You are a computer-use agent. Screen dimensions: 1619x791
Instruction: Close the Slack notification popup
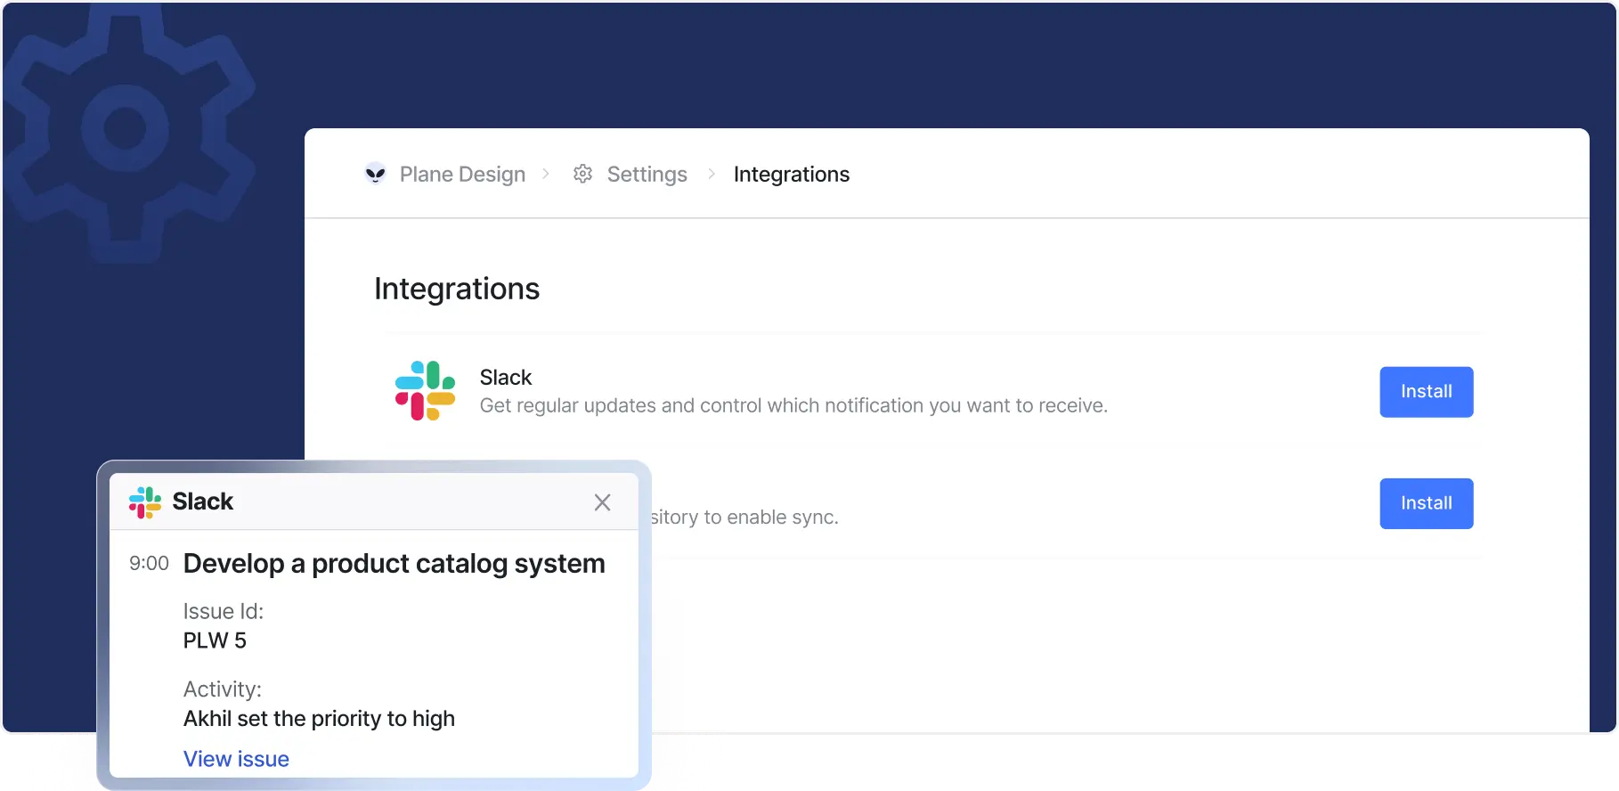[x=602, y=502]
